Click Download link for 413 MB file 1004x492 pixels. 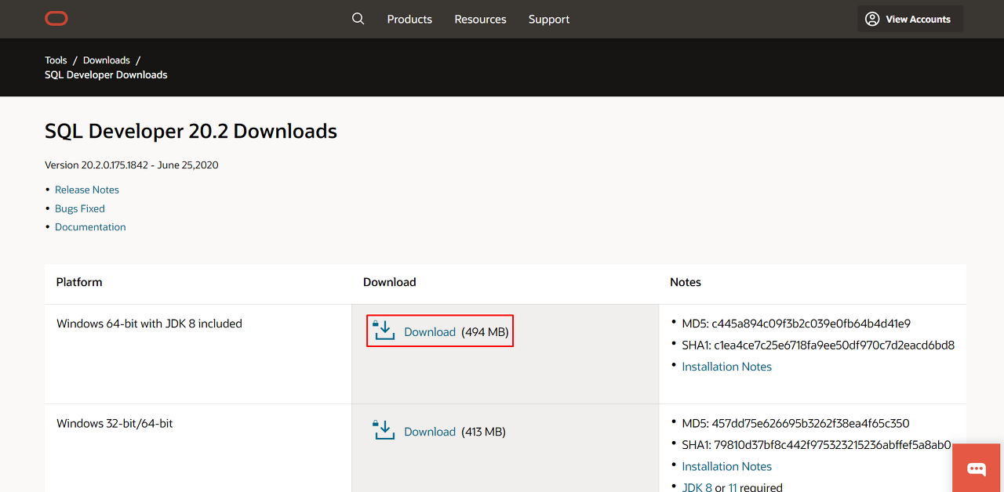(x=430, y=432)
